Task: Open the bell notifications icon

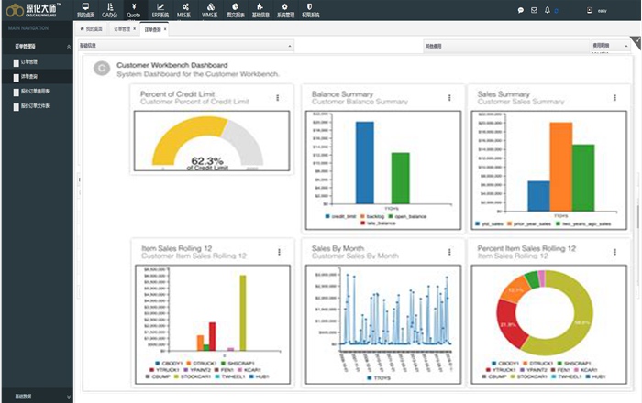Action: click(547, 10)
